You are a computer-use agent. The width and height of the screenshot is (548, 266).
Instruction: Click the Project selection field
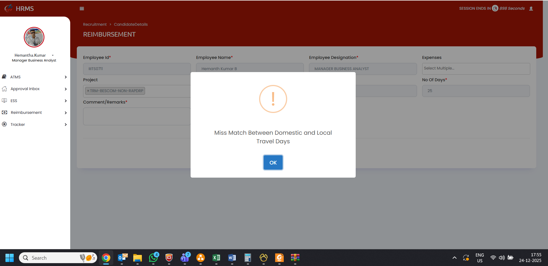[137, 91]
